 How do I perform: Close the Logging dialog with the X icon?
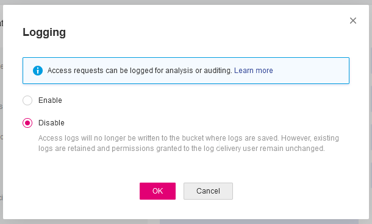tap(353, 21)
